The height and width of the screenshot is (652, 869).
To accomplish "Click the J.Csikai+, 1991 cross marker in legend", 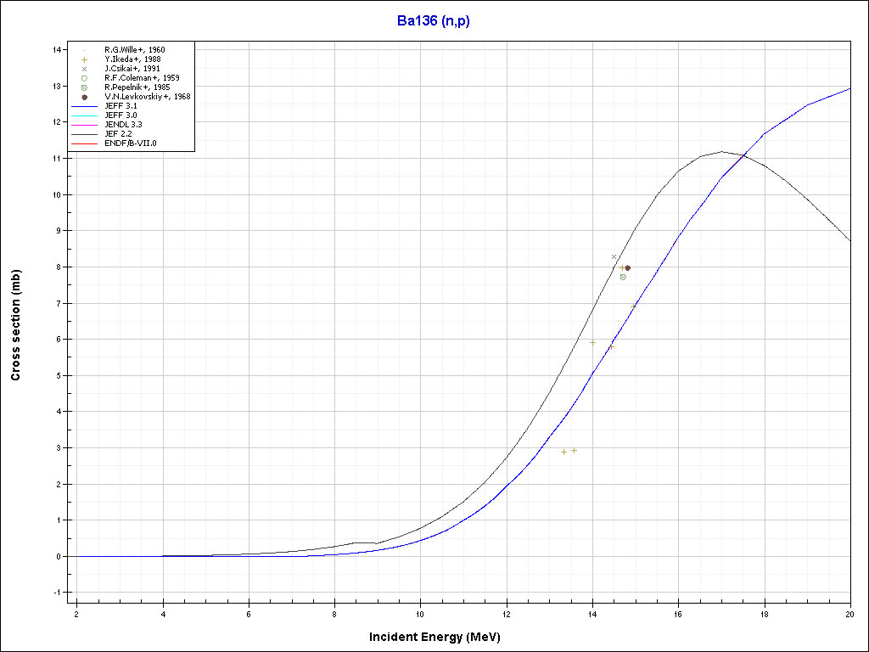I will tap(85, 69).
